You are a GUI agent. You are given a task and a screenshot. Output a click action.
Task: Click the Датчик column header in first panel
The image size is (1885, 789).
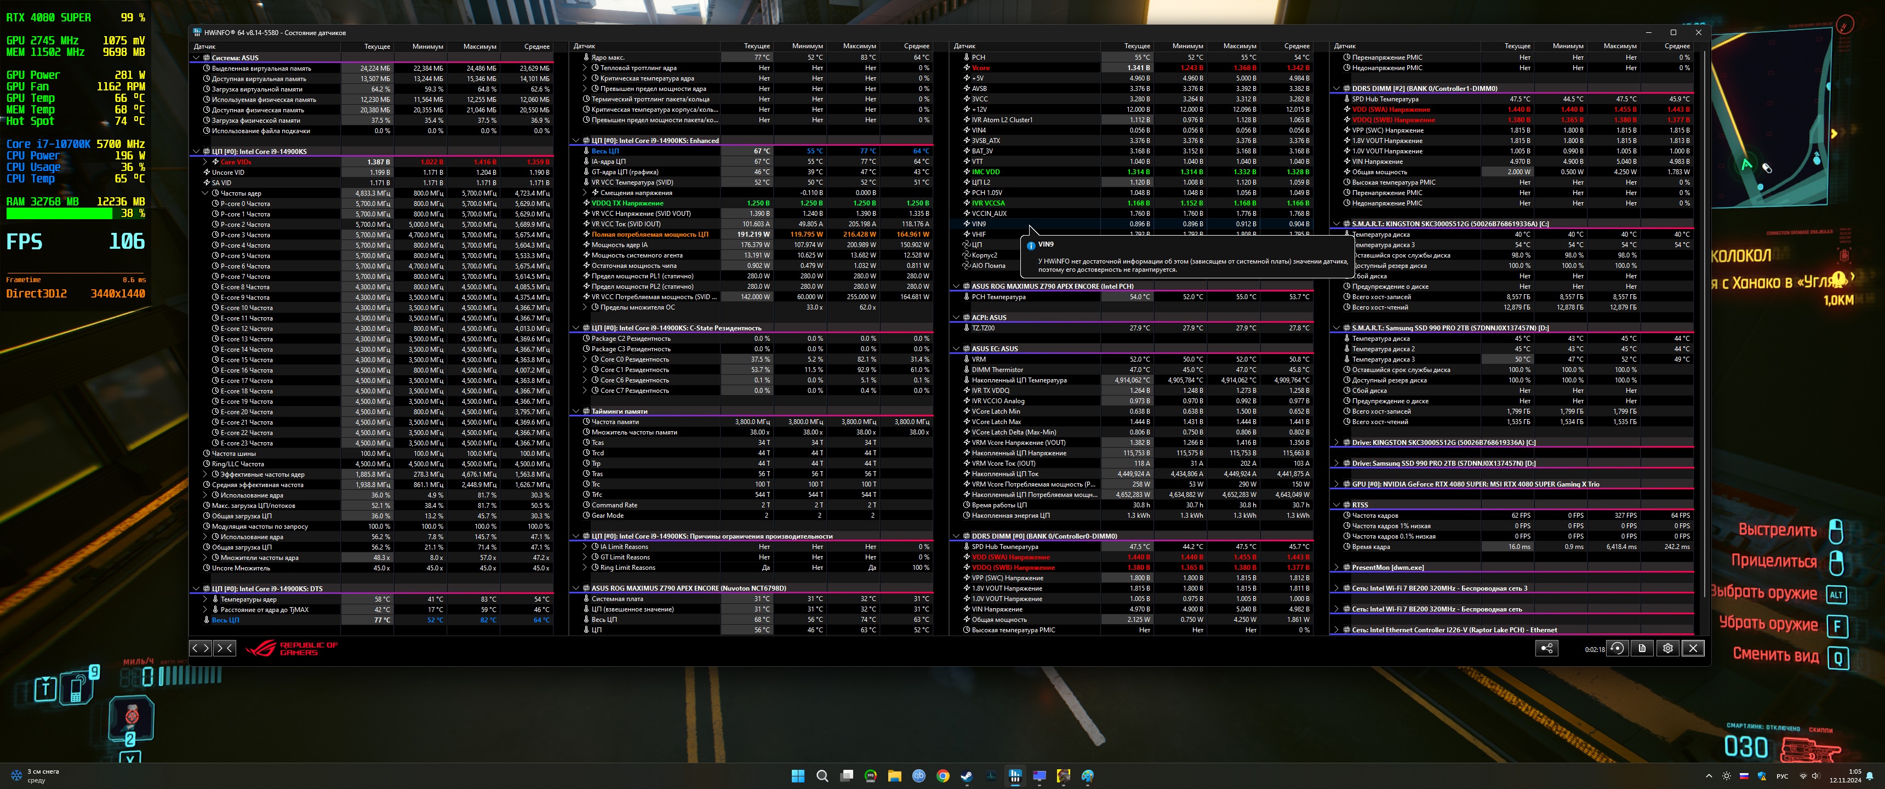pyautogui.click(x=205, y=46)
